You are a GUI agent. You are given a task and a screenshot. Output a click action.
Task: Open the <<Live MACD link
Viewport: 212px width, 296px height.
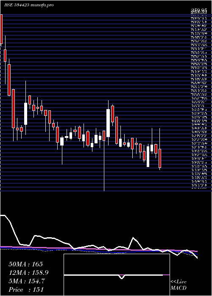pyautogui.click(x=179, y=285)
